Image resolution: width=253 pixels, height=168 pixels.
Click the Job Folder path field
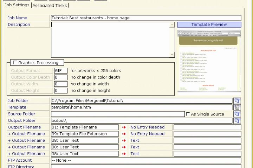[x=142, y=101]
